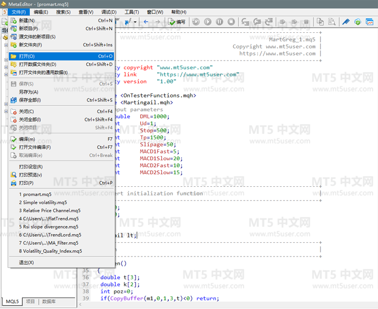Open the 搜索(S) menu

(63, 12)
